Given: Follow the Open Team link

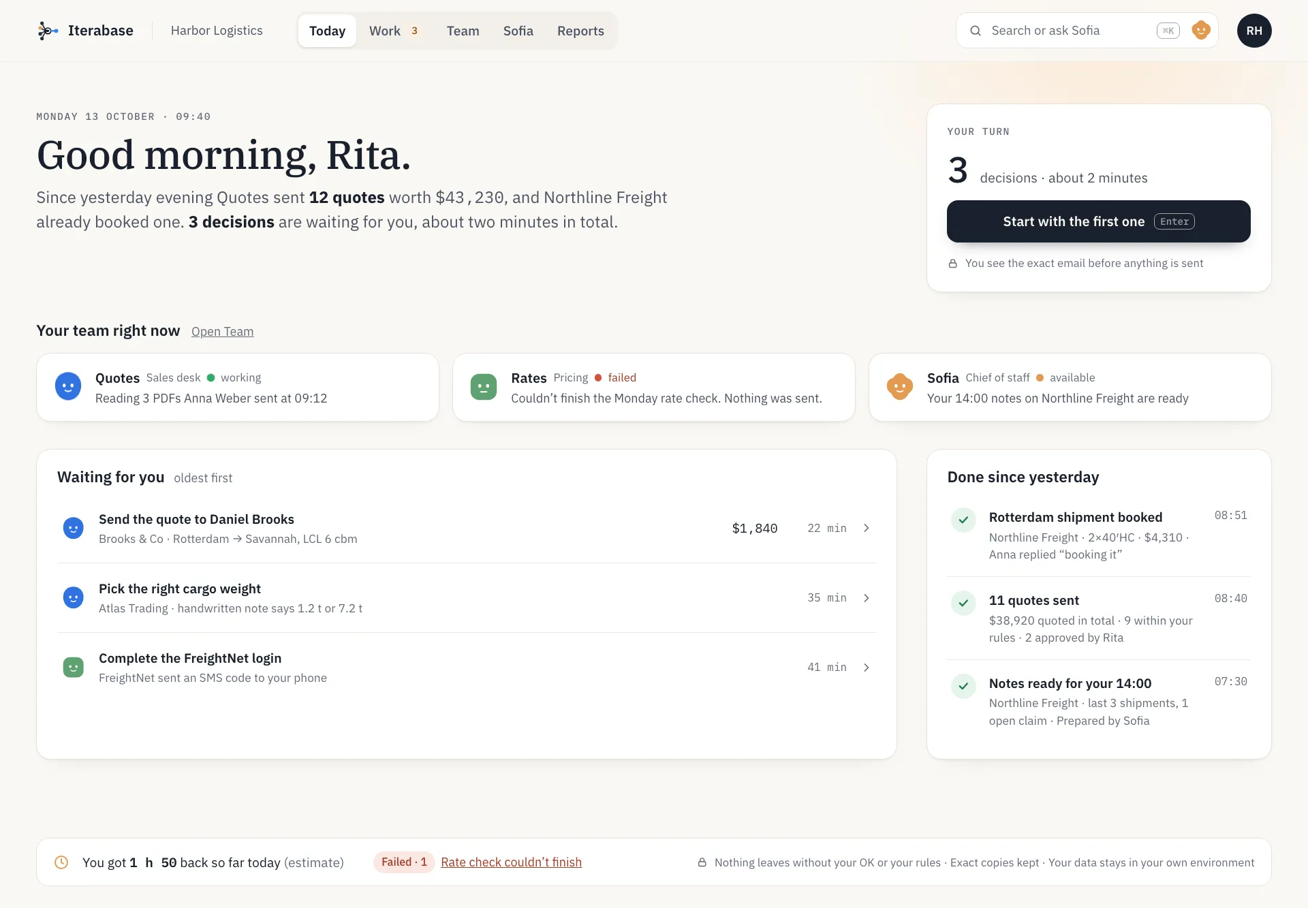Looking at the screenshot, I should 222,332.
